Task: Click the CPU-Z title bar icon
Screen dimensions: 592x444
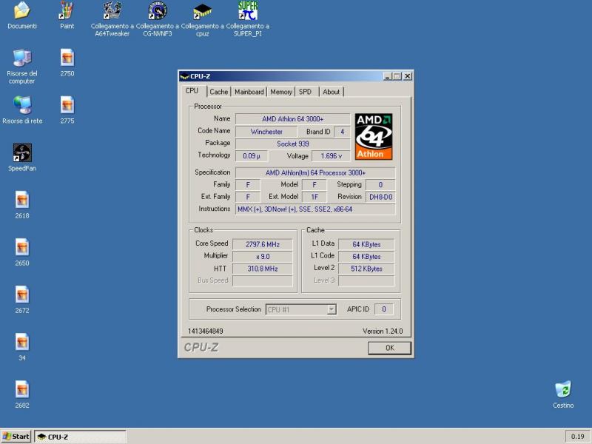Action: (x=184, y=76)
